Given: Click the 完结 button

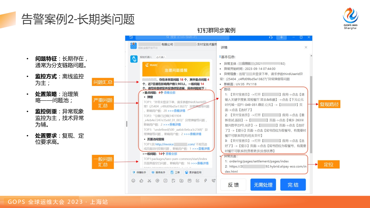Looking at the screenshot, I should 293,185.
